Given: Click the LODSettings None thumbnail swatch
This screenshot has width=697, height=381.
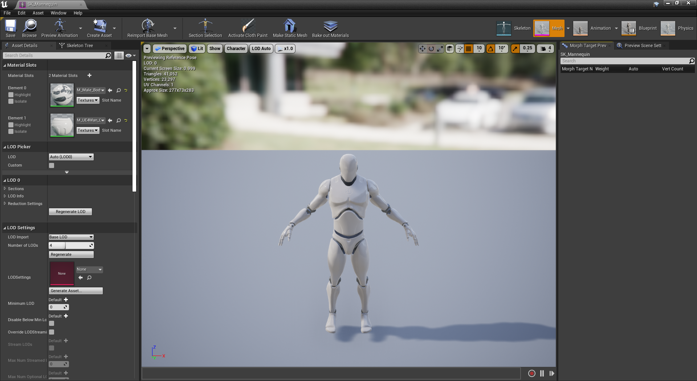Looking at the screenshot, I should [62, 274].
